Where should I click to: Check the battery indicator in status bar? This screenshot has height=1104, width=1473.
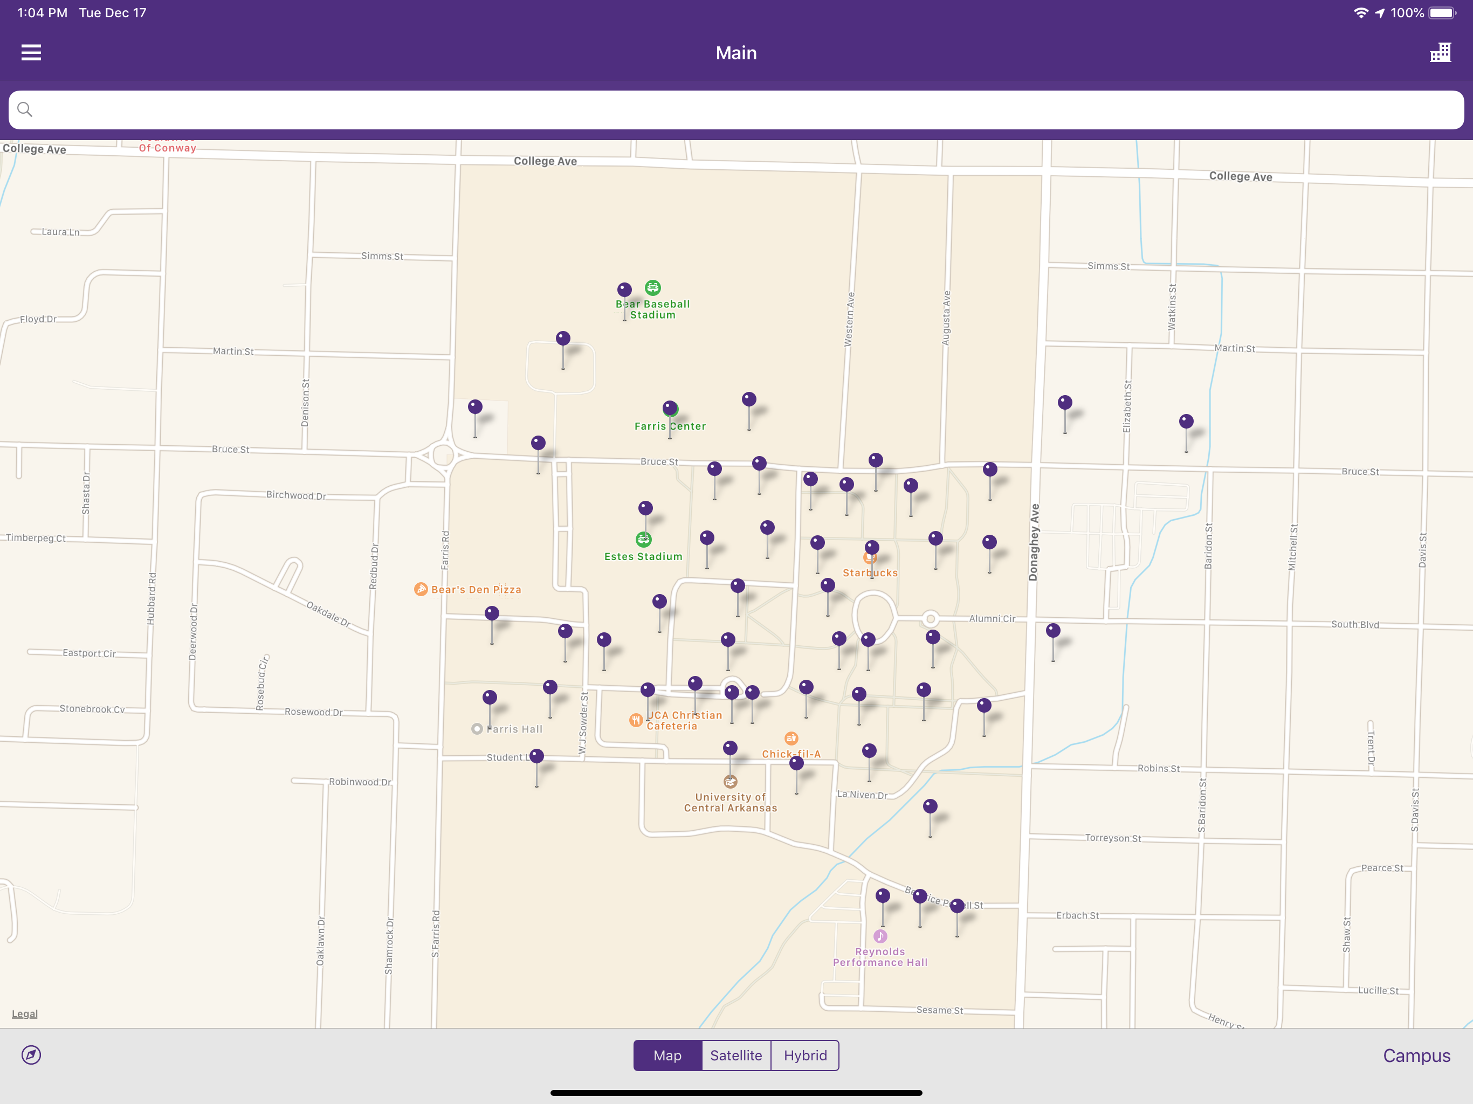click(x=1442, y=12)
